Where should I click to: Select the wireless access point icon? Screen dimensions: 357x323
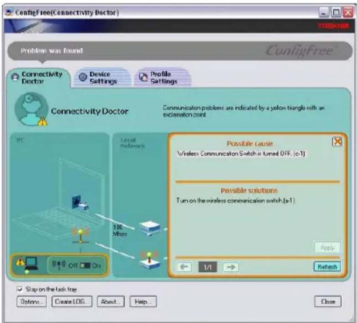pos(149,260)
